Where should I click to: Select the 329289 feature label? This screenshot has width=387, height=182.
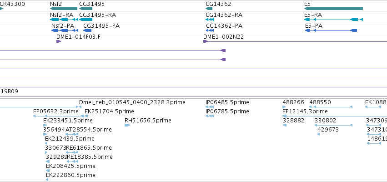pyautogui.click(x=56, y=157)
